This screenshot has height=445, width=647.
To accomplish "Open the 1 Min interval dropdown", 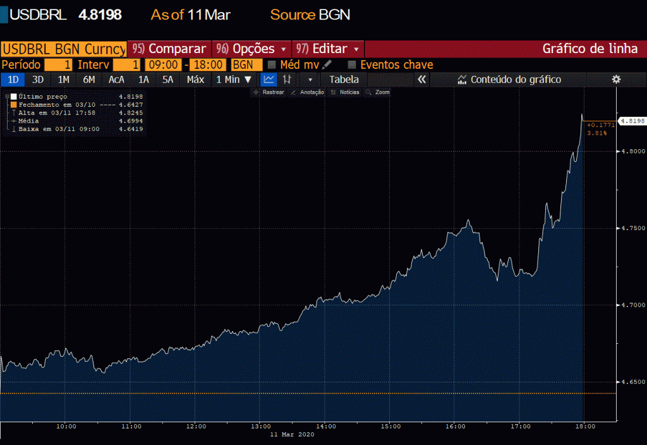I will (x=234, y=80).
